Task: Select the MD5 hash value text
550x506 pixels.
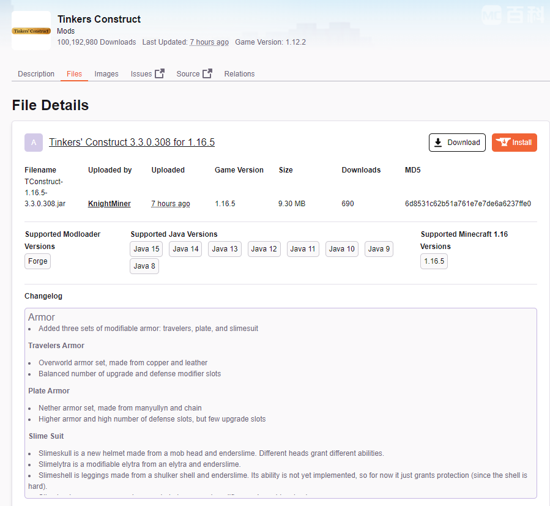Action: pos(468,204)
